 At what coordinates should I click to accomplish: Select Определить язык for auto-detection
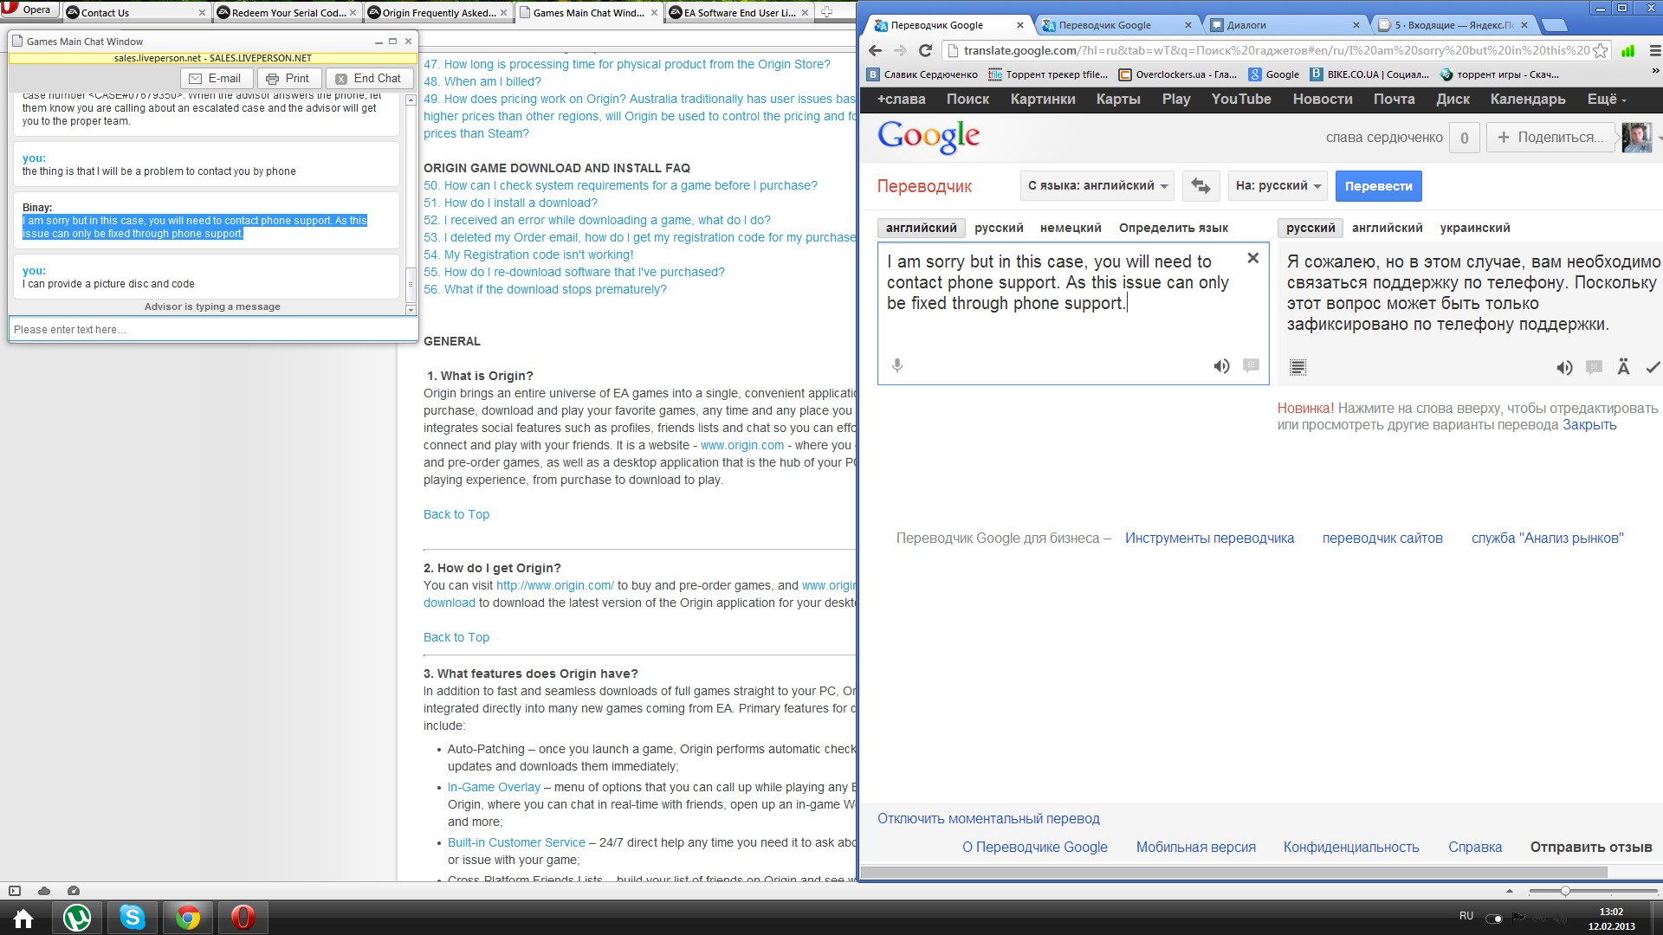point(1174,228)
